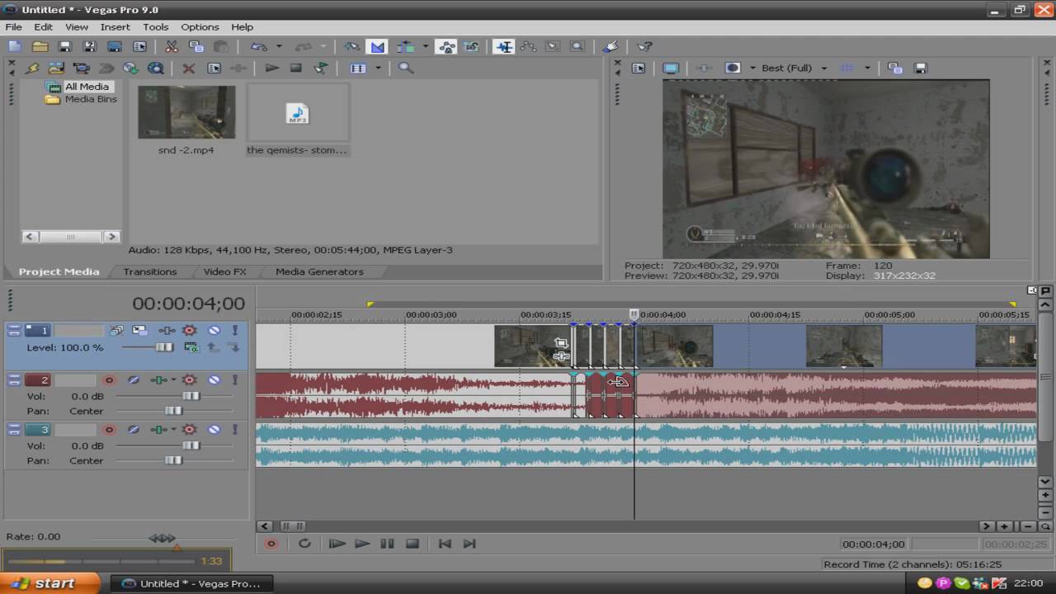Arm audio track 2 for record
This screenshot has width=1056, height=594.
pyautogui.click(x=109, y=380)
